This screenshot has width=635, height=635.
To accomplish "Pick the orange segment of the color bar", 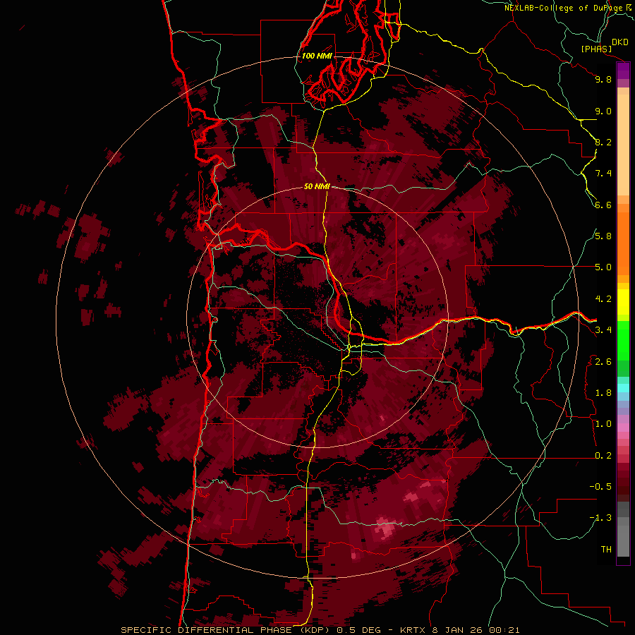I will click(623, 243).
